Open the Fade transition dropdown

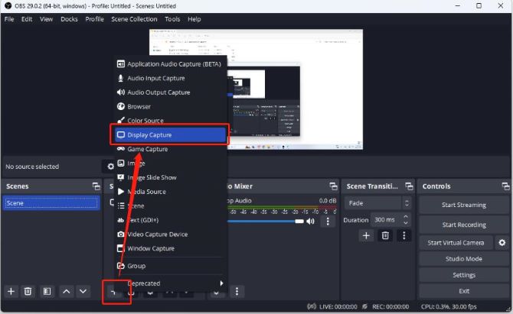[378, 203]
